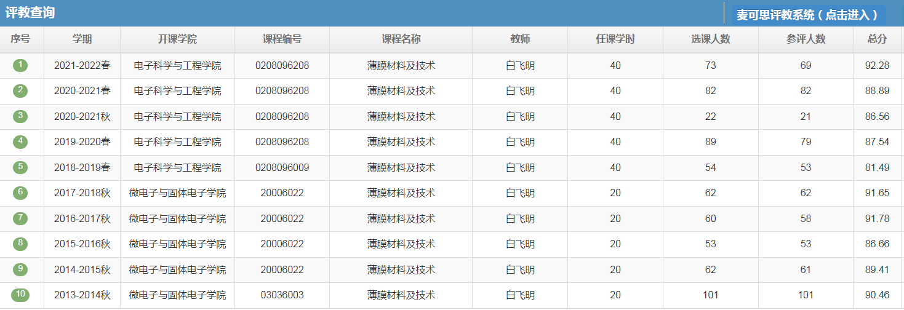Click the 参评人数 column header
Image resolution: width=904 pixels, height=310 pixels.
806,39
